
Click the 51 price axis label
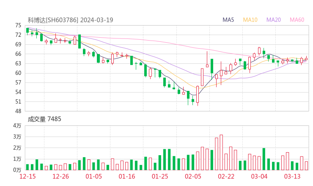pos(18,101)
